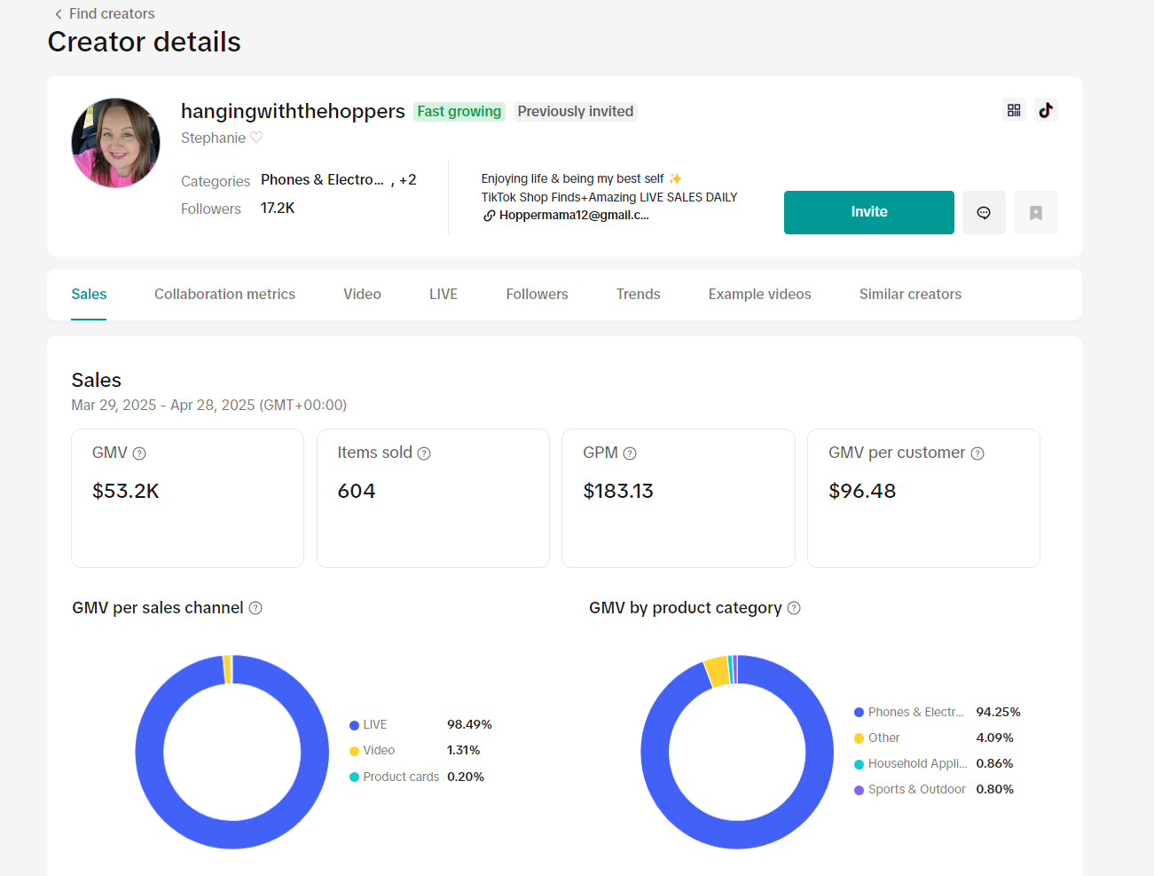
Task: Click the creator's profile picture
Action: (x=116, y=143)
